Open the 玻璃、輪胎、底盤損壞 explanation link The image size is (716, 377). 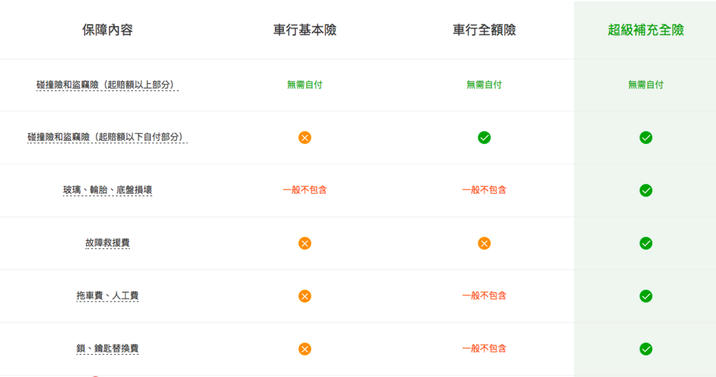coord(107,190)
